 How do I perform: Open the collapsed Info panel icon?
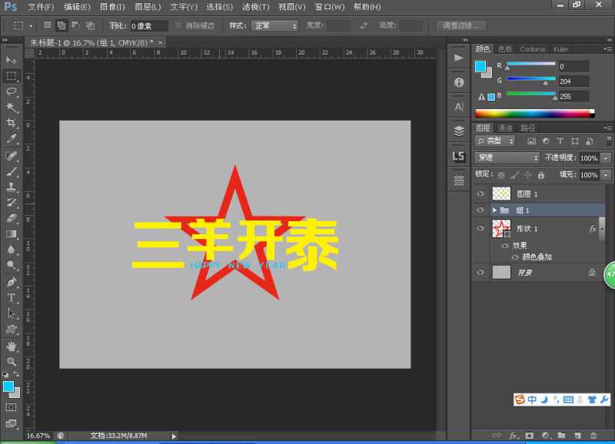458,82
